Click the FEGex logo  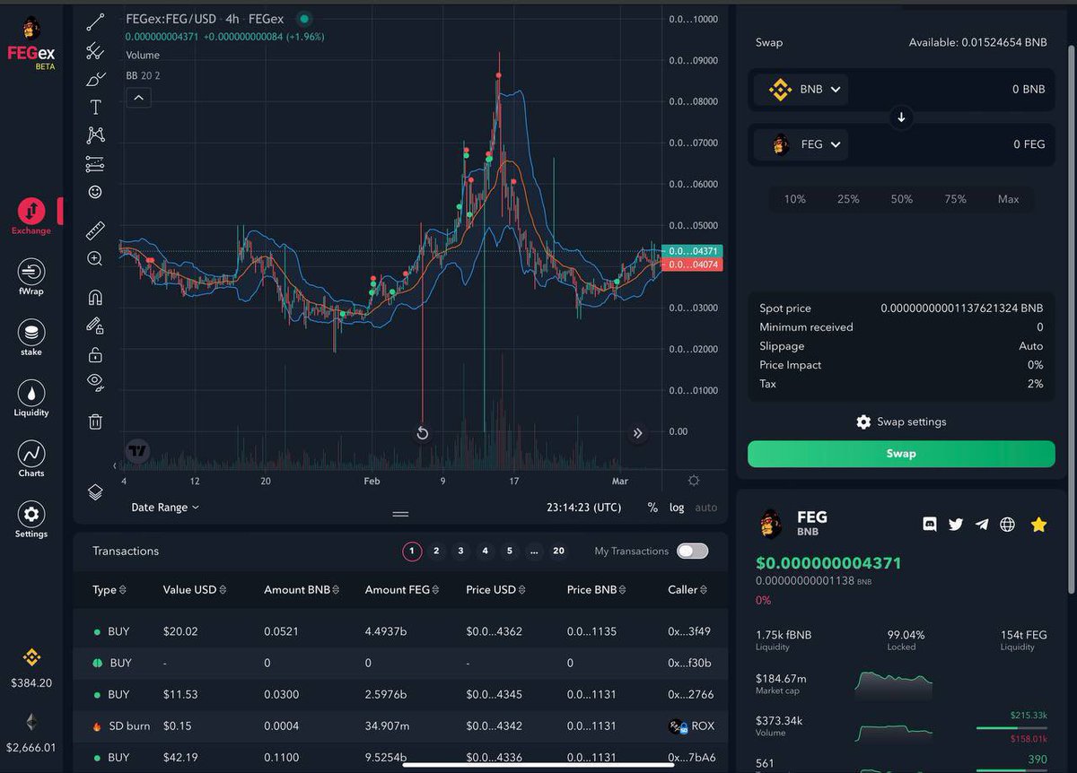click(31, 44)
